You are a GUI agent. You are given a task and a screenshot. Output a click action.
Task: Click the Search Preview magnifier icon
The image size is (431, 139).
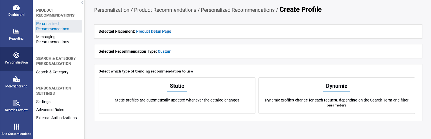pos(16,103)
